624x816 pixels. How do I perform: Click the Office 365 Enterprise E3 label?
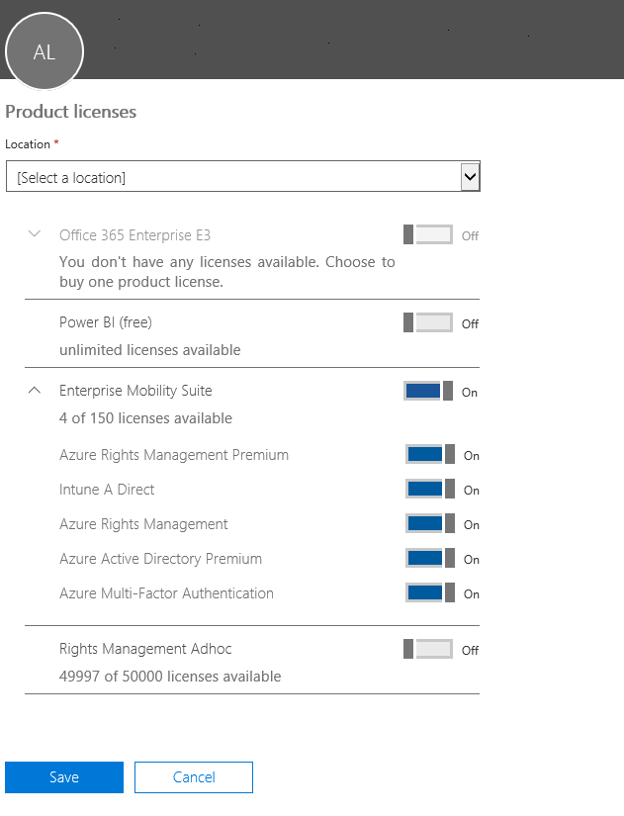[x=135, y=235]
